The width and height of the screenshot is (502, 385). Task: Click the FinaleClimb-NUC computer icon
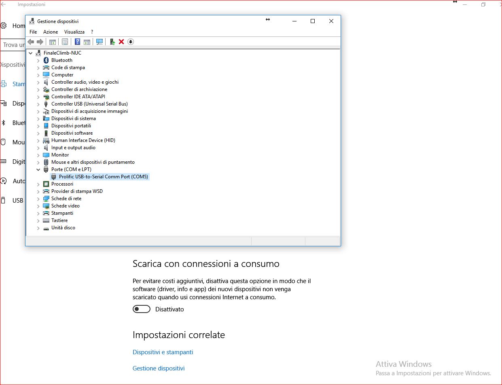pos(38,53)
